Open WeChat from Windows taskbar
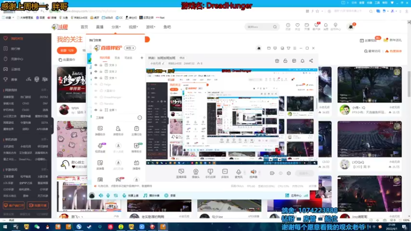Screen dimensions: 411x231 tap(36, 227)
